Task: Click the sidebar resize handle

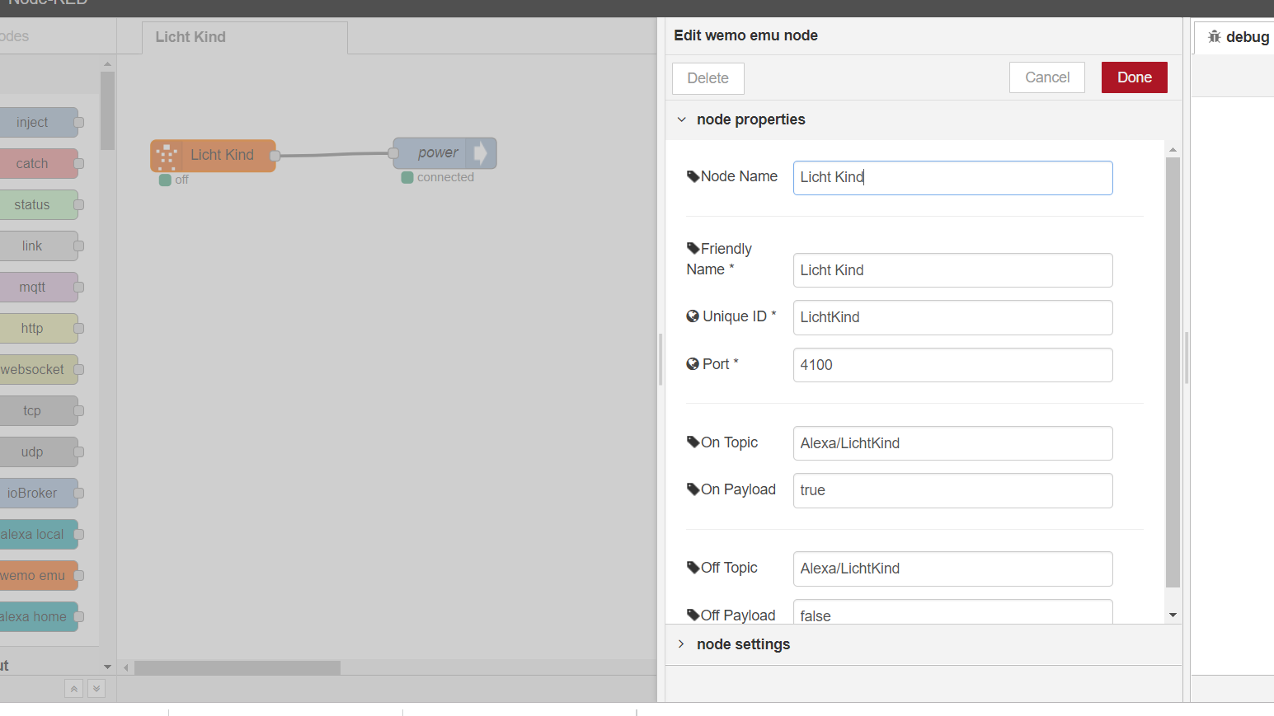Action: 1187,358
